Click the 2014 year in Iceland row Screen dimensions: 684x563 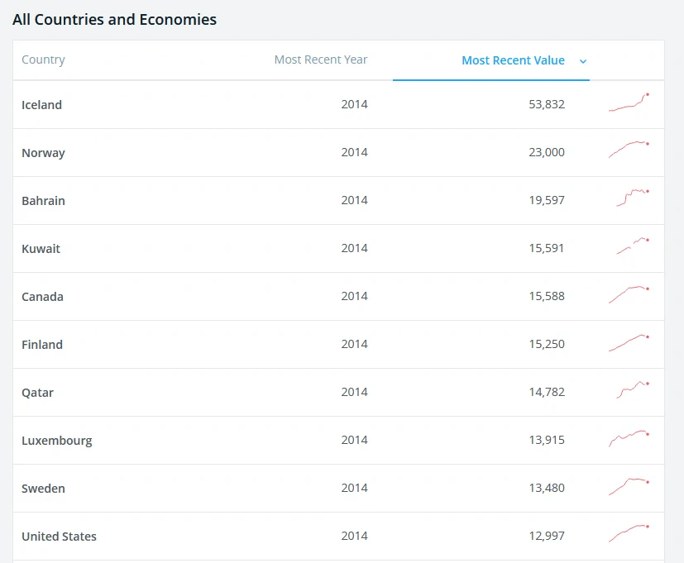(354, 104)
